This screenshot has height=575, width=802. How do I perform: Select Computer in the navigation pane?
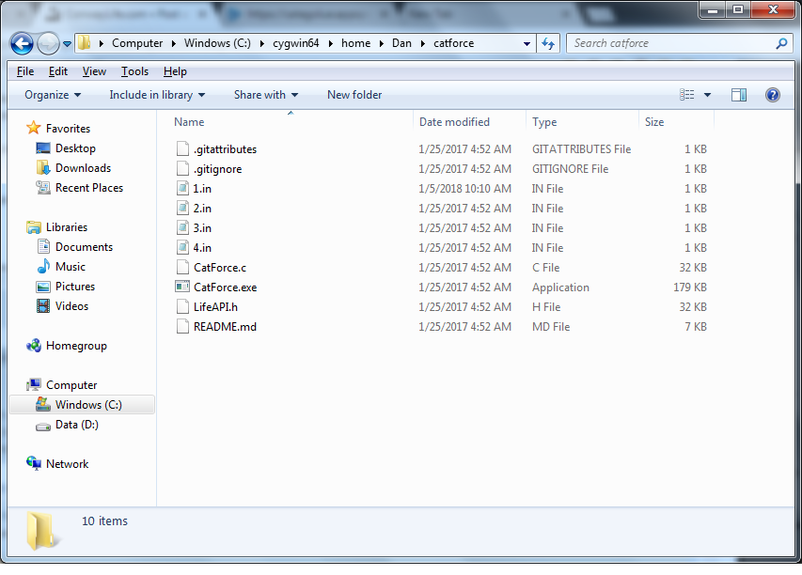[71, 385]
